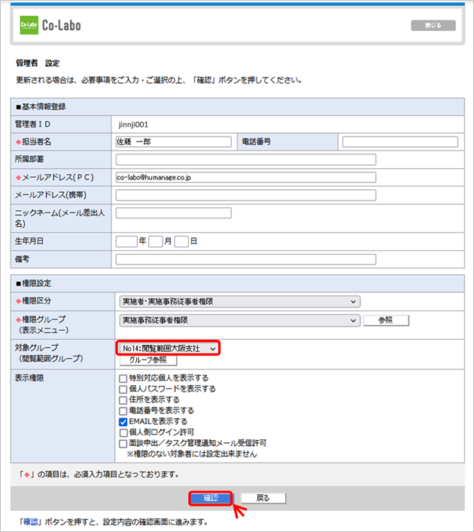Check 特別対応個人を表示する checkbox
Image resolution: width=474 pixels, height=532 pixels.
(123, 378)
